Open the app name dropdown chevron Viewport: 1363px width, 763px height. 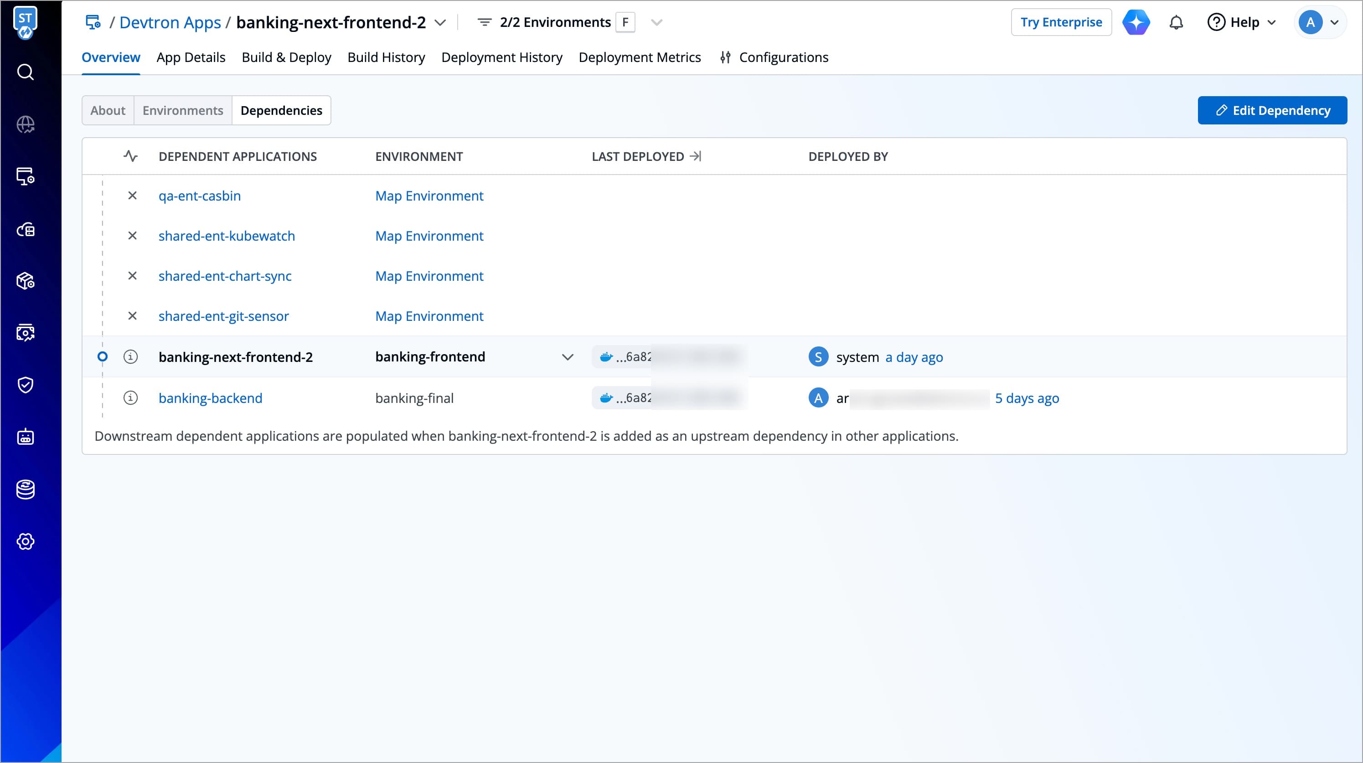coord(440,22)
